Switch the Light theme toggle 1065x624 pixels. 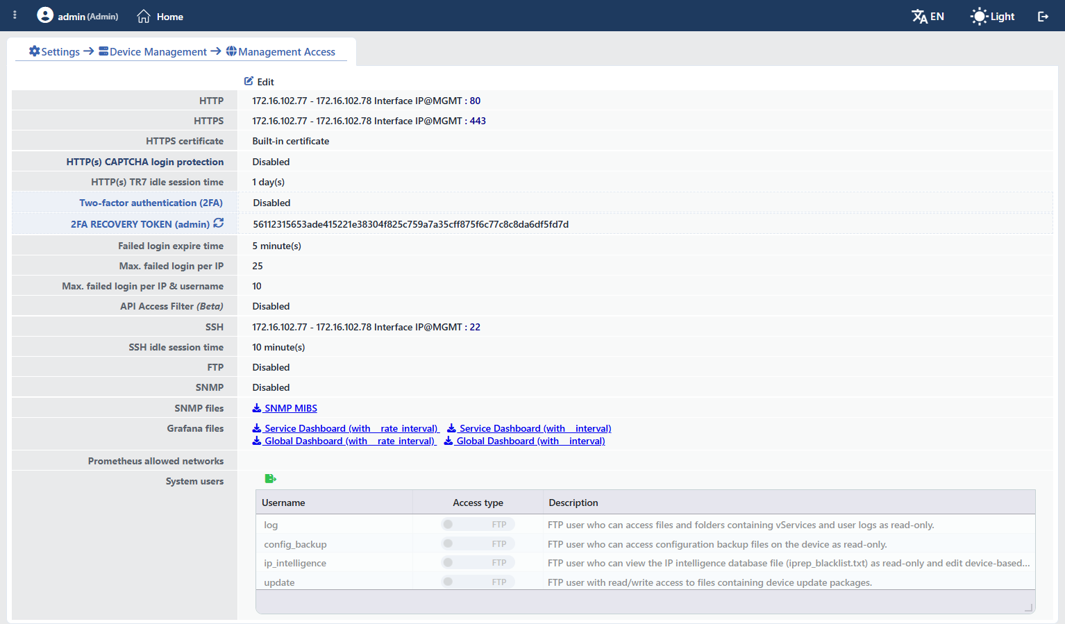pyautogui.click(x=993, y=16)
